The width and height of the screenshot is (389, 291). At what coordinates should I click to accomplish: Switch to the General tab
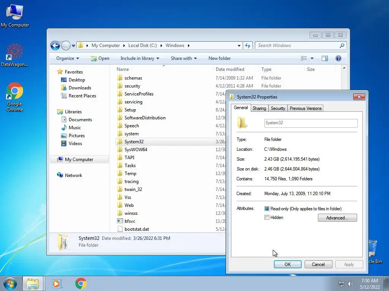click(240, 108)
